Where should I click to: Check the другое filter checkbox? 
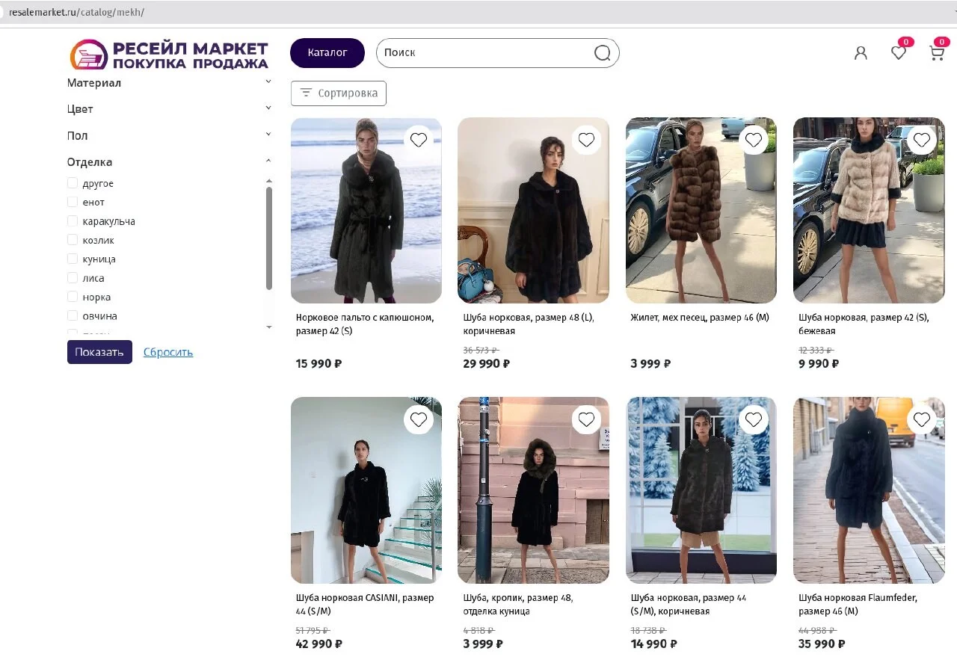pos(73,183)
